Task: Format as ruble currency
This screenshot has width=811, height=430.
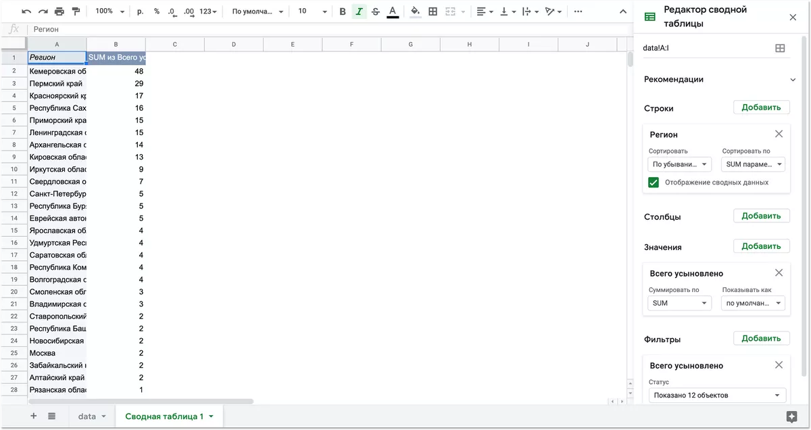Action: click(140, 11)
